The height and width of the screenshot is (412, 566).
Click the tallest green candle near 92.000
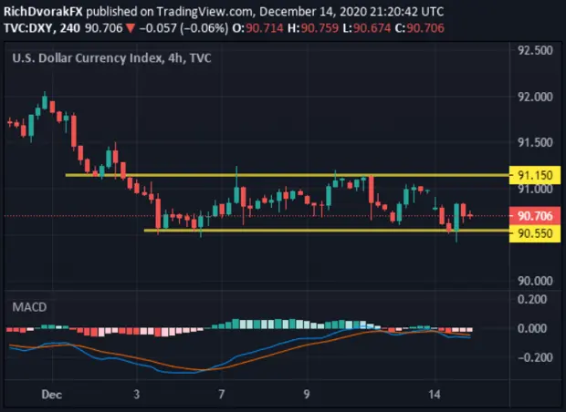[45, 100]
